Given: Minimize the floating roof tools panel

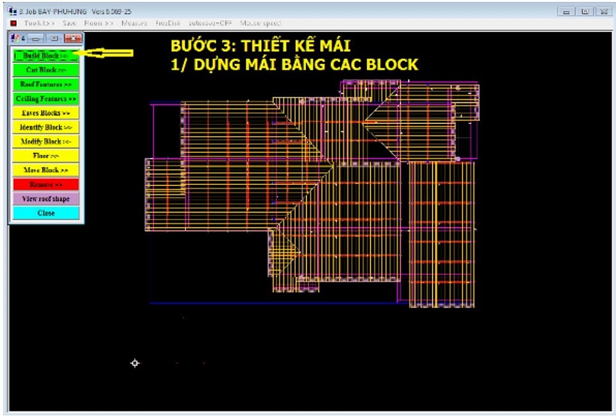Looking at the screenshot, I should [36, 39].
